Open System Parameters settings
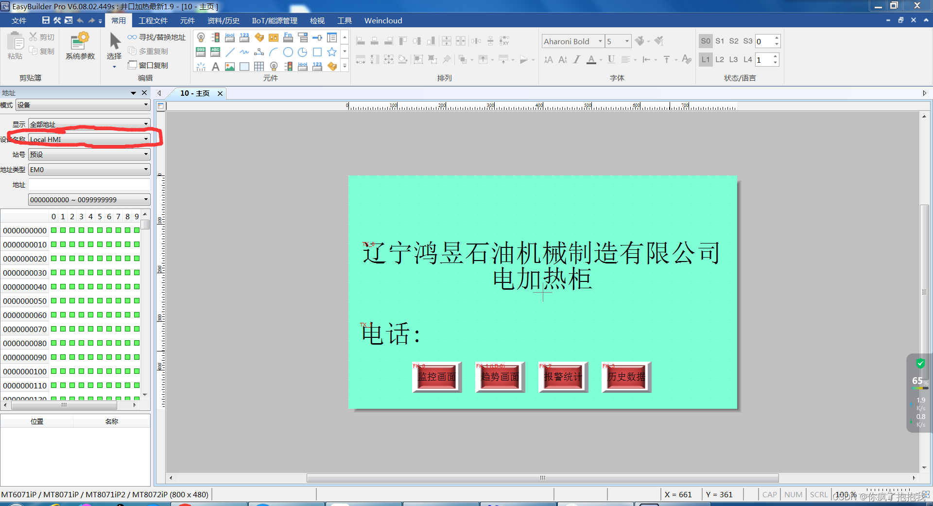 pos(80,46)
